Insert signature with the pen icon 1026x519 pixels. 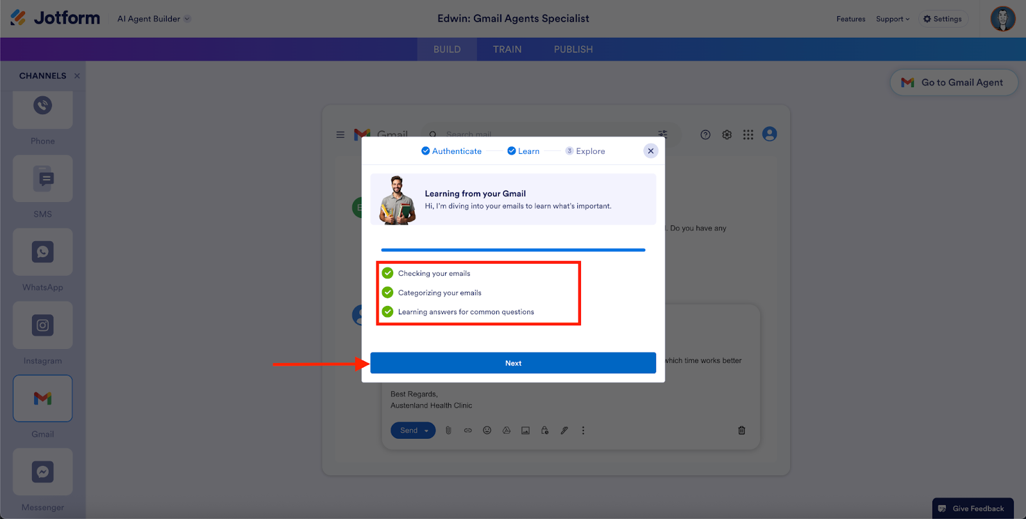(x=564, y=430)
